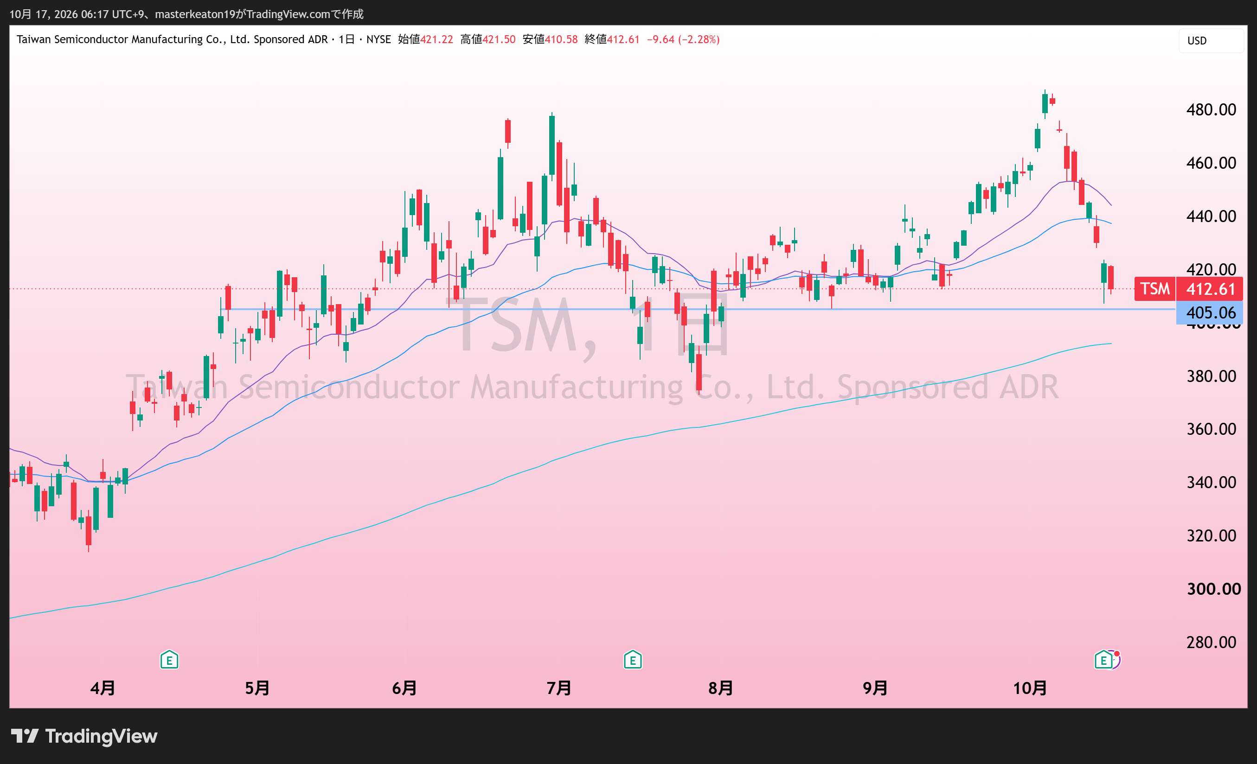Open the earnings marker above April

169,659
